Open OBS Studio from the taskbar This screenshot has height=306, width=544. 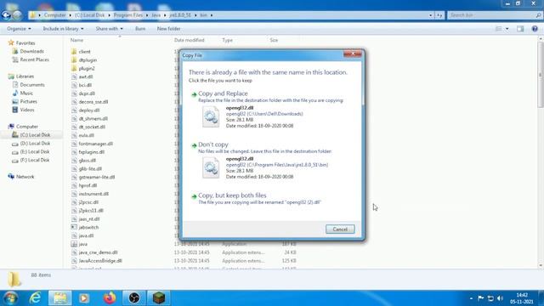pos(134,298)
